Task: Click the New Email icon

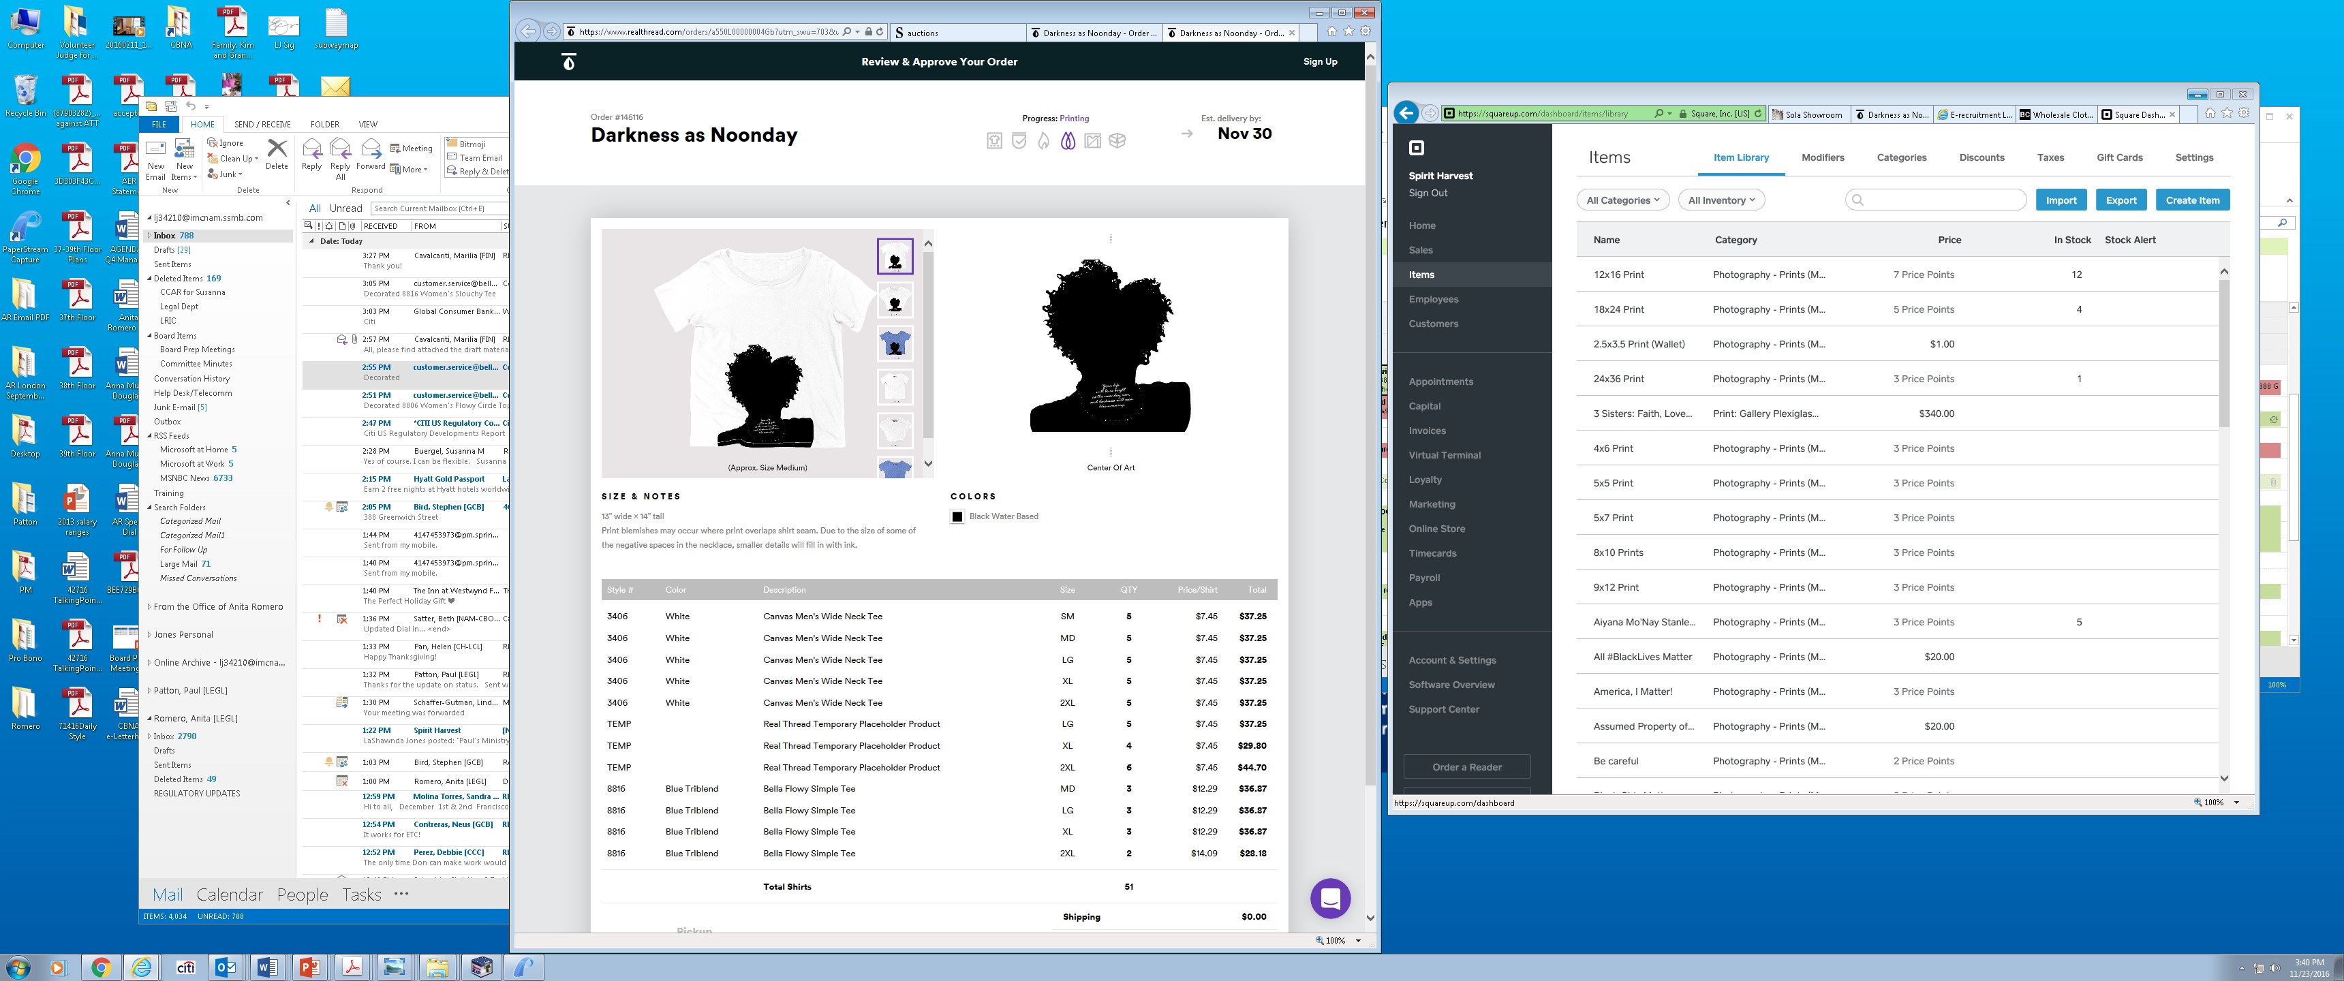Action: (x=155, y=149)
